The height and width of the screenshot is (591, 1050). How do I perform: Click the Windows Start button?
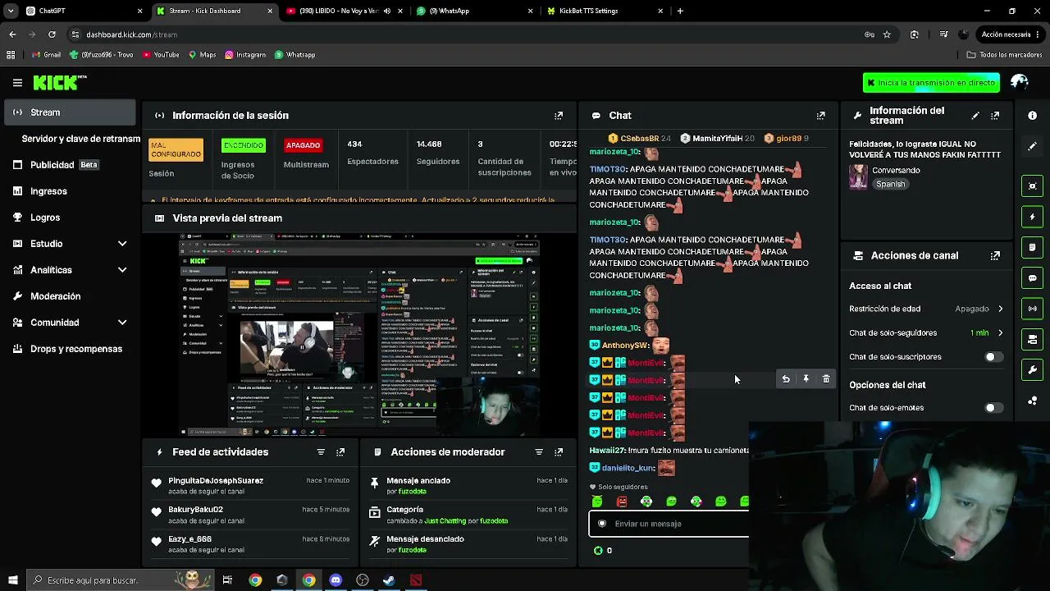coord(12,580)
